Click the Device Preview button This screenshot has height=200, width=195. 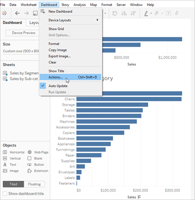[x=22, y=33]
